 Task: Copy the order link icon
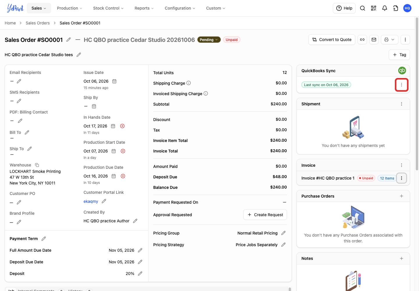[x=362, y=40]
